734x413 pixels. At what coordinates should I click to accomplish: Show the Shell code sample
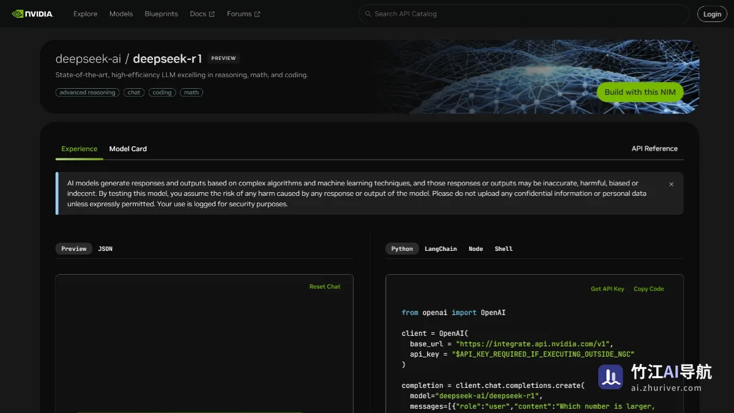point(503,249)
